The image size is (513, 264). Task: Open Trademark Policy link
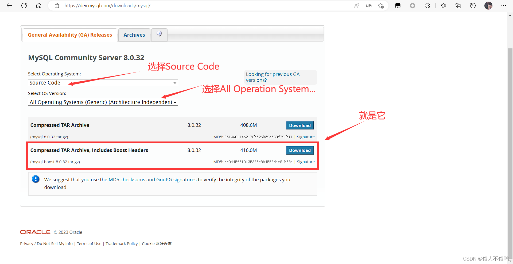[x=122, y=244]
